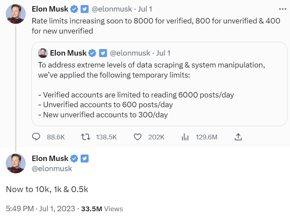Retweet using the 138.5K retweet icon
Image resolution: width=290 pixels, height=217 pixels.
coord(86,137)
